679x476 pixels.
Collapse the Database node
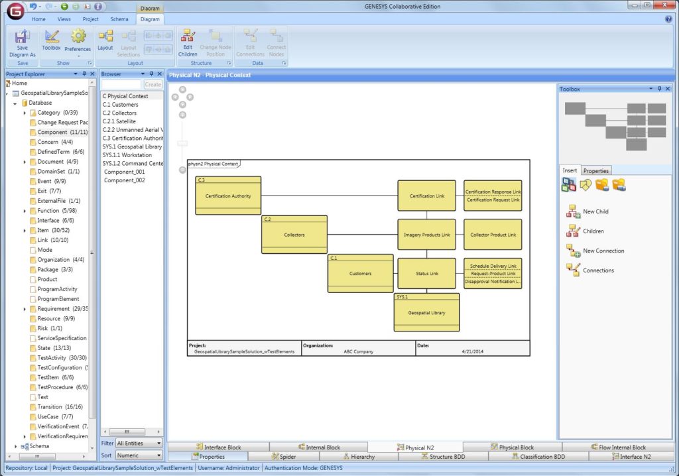[15, 103]
